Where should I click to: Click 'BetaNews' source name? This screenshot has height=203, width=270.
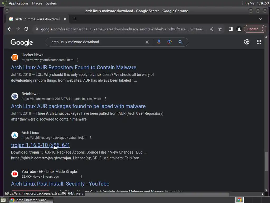30,94
